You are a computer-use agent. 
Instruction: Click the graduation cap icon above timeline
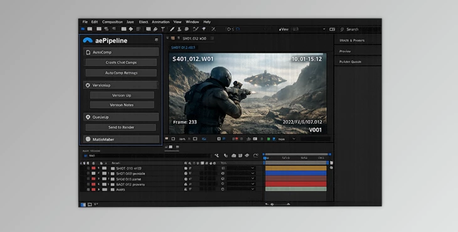click(247, 156)
